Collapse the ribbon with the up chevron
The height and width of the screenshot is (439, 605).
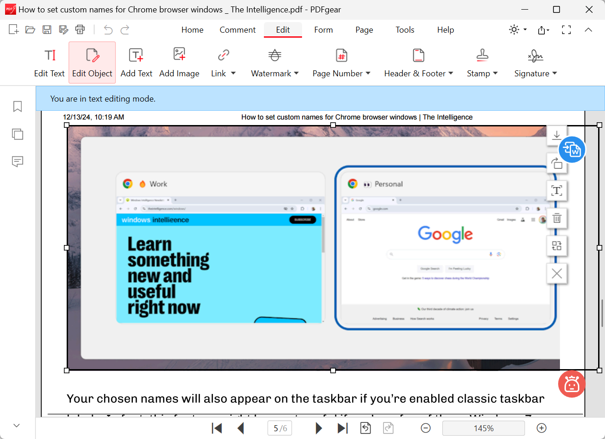pos(588,30)
